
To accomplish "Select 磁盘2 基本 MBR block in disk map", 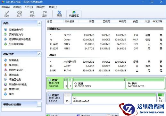I will 55,98.
